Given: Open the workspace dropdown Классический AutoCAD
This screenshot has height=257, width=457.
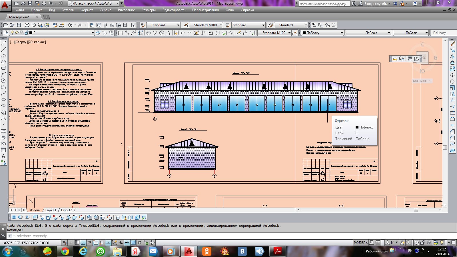Looking at the screenshot, I should [x=94, y=3].
